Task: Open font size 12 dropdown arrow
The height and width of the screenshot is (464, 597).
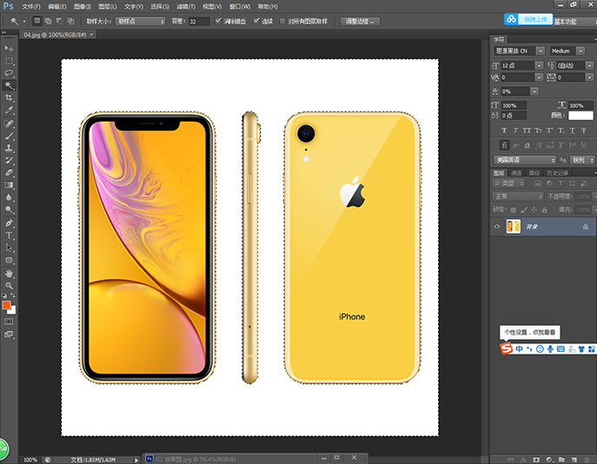Action: point(539,66)
